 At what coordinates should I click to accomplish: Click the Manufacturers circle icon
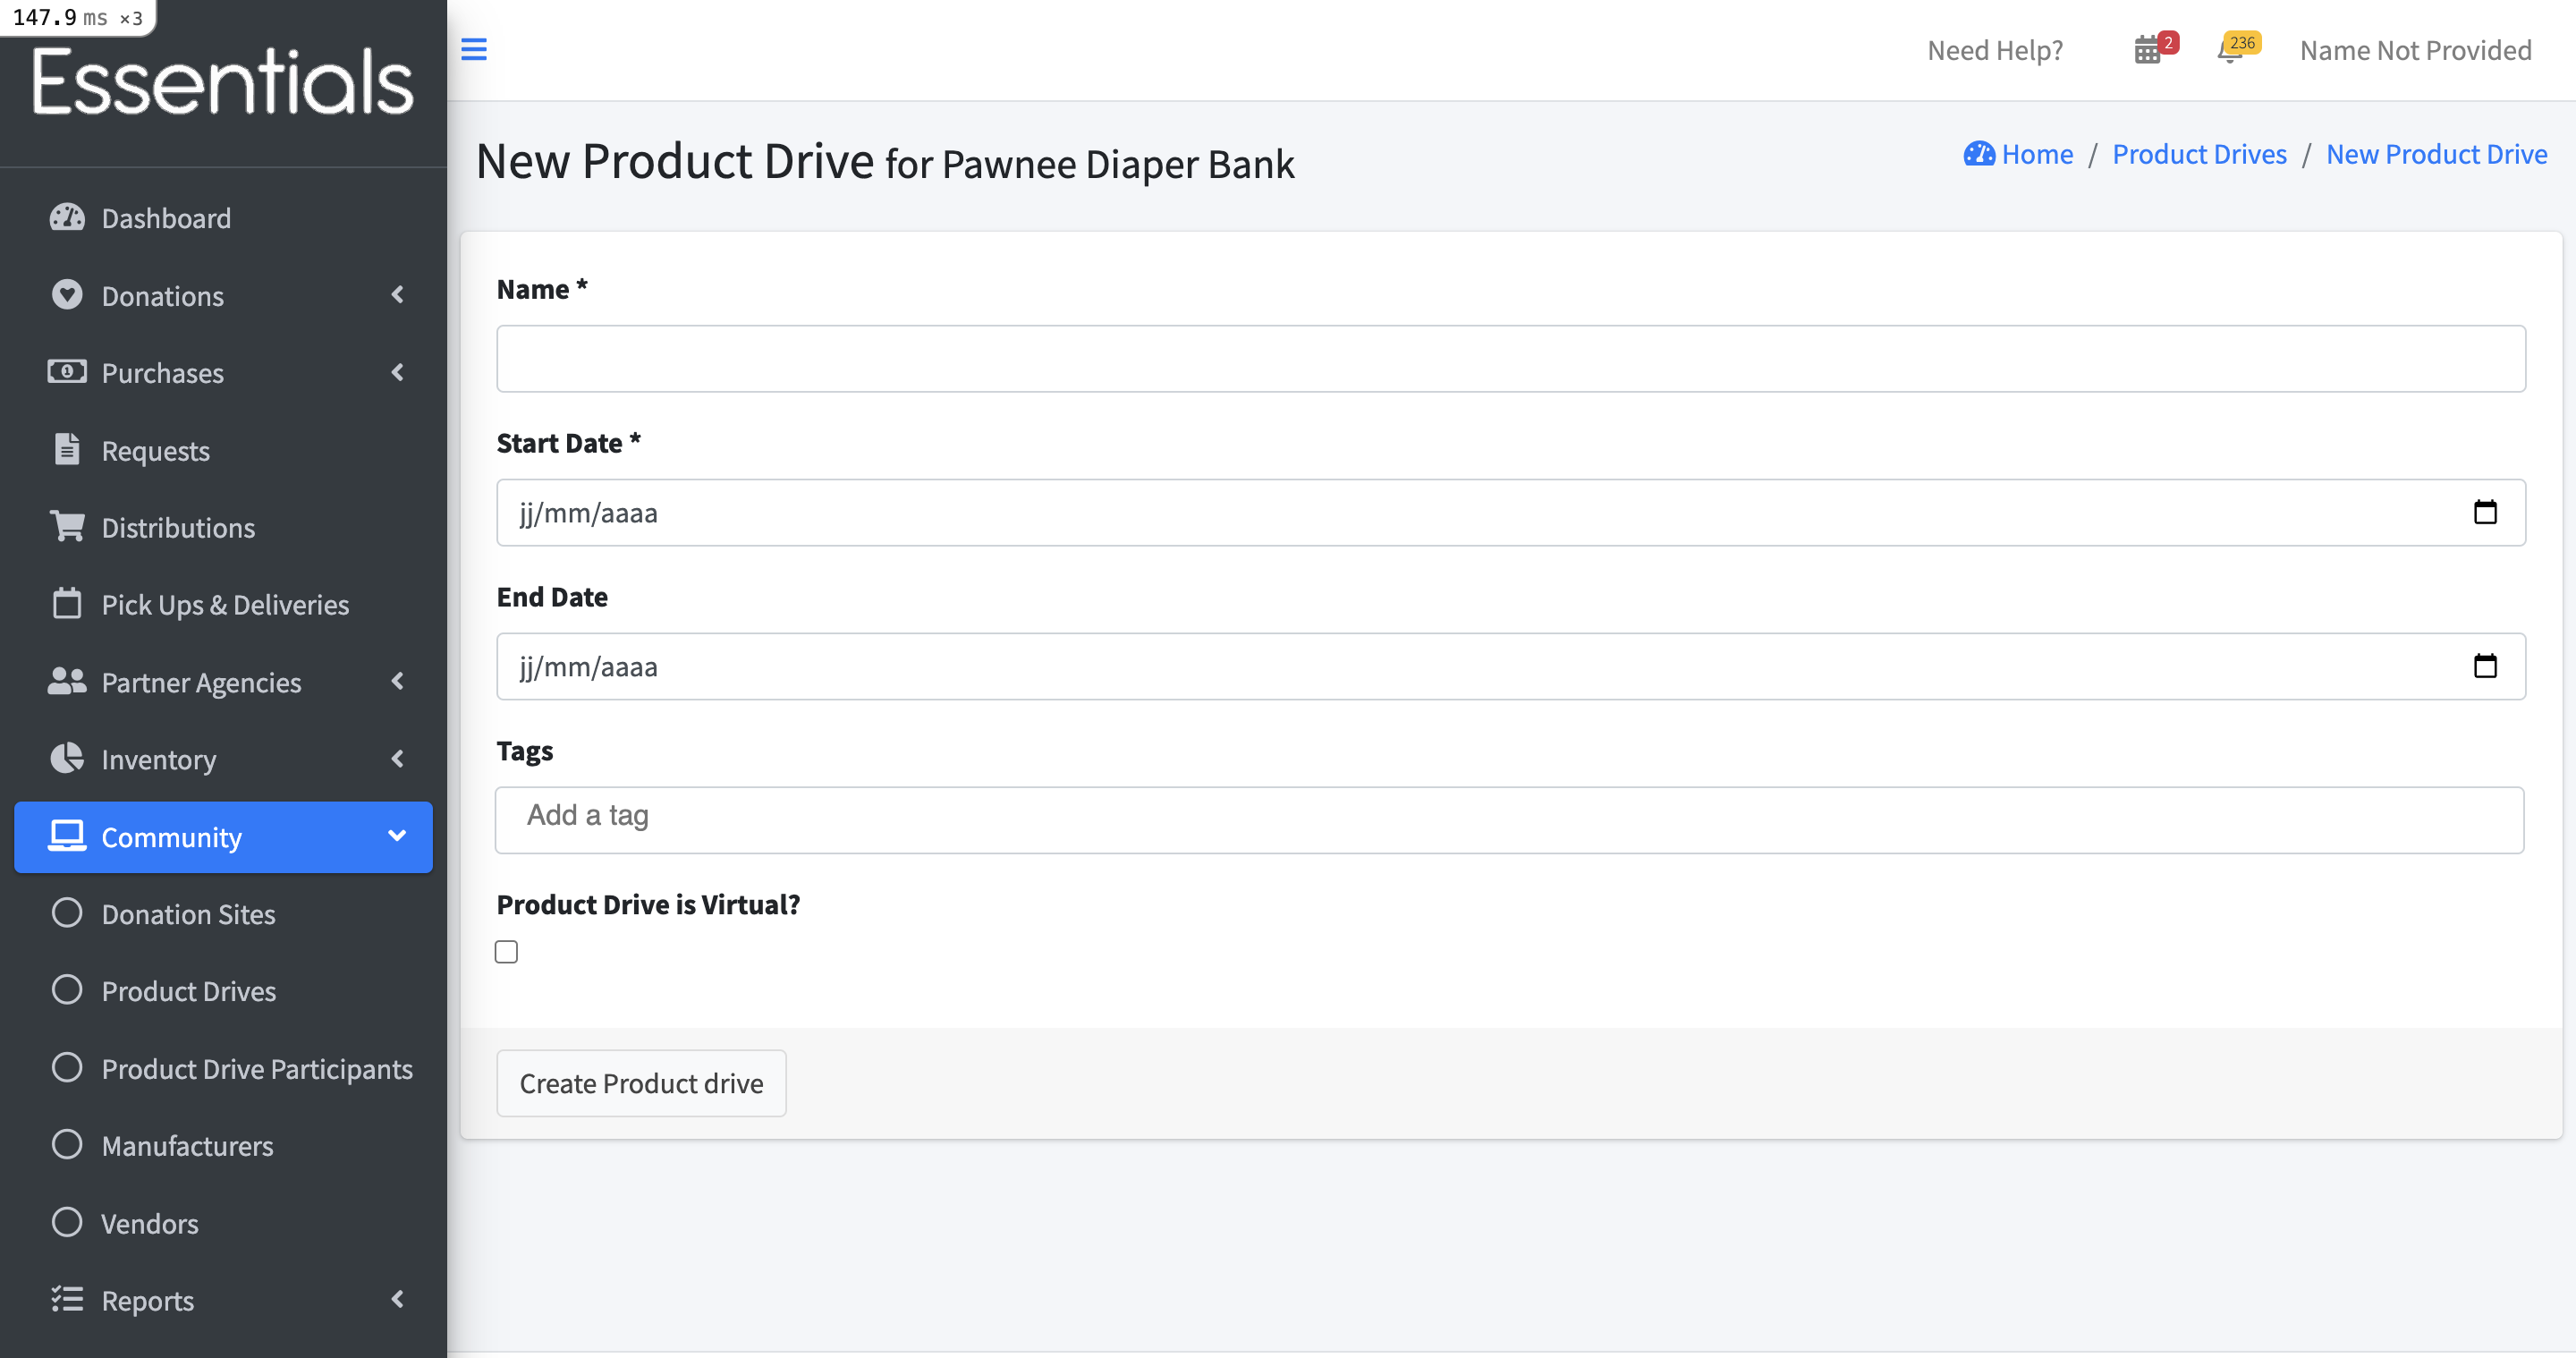67,1144
